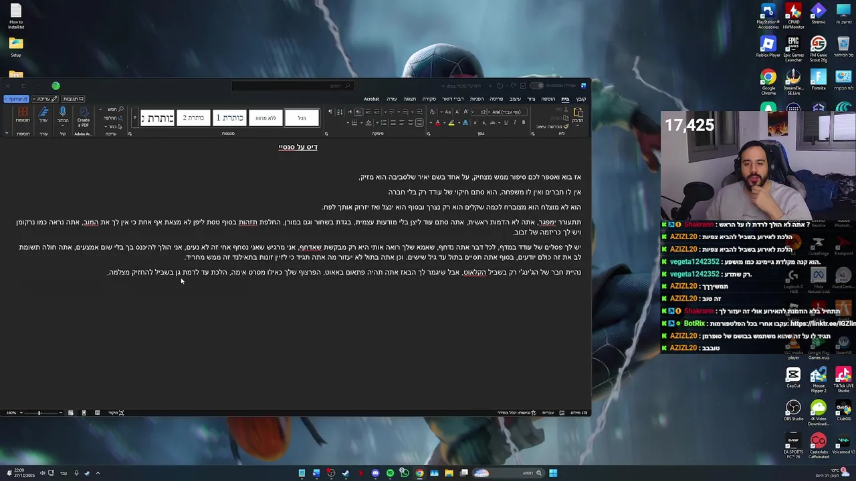Open the font color dropdown arrow
This screenshot has width=856, height=481.
[431, 122]
